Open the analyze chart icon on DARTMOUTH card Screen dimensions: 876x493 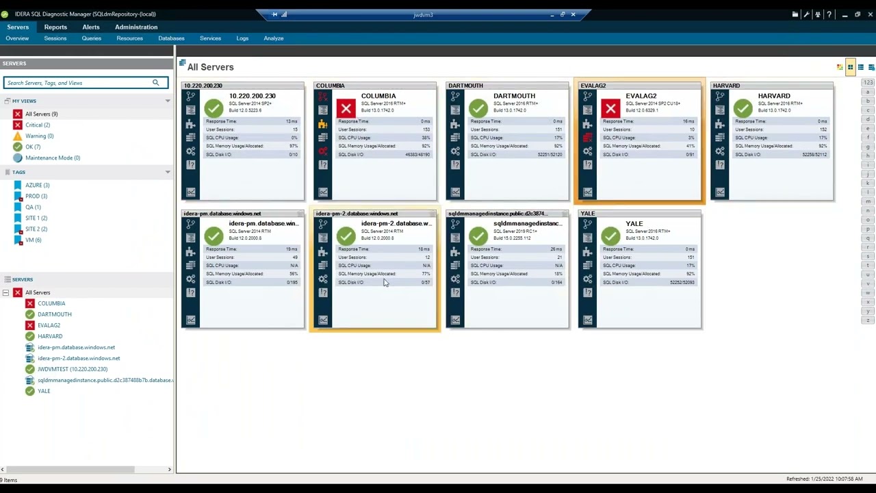454,192
